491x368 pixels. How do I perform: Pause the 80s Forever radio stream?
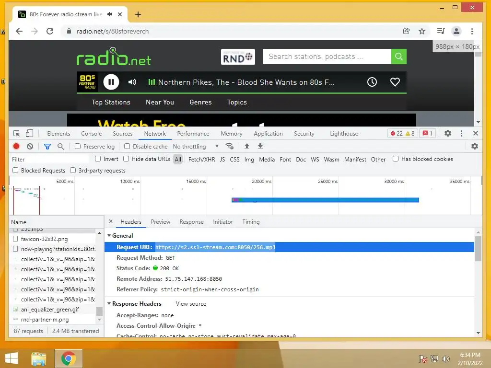(x=111, y=82)
